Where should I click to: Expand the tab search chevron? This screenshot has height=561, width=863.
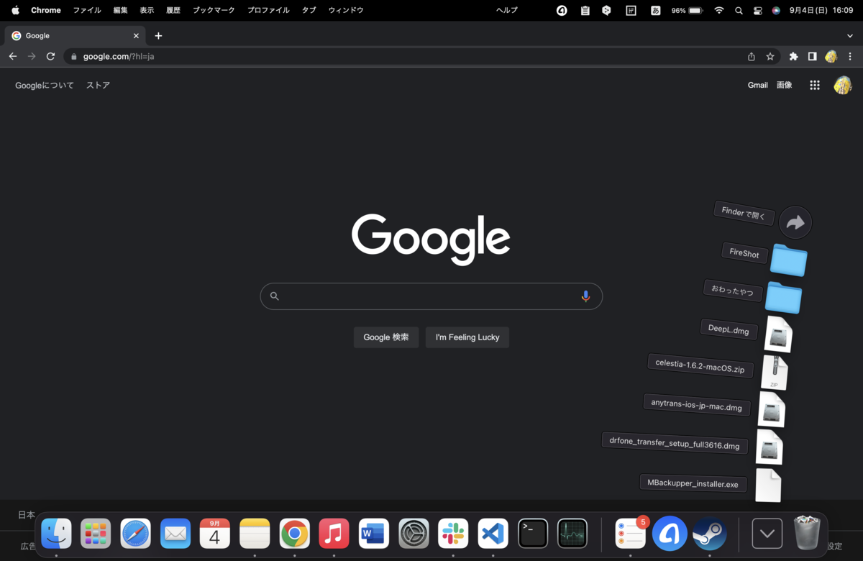850,35
